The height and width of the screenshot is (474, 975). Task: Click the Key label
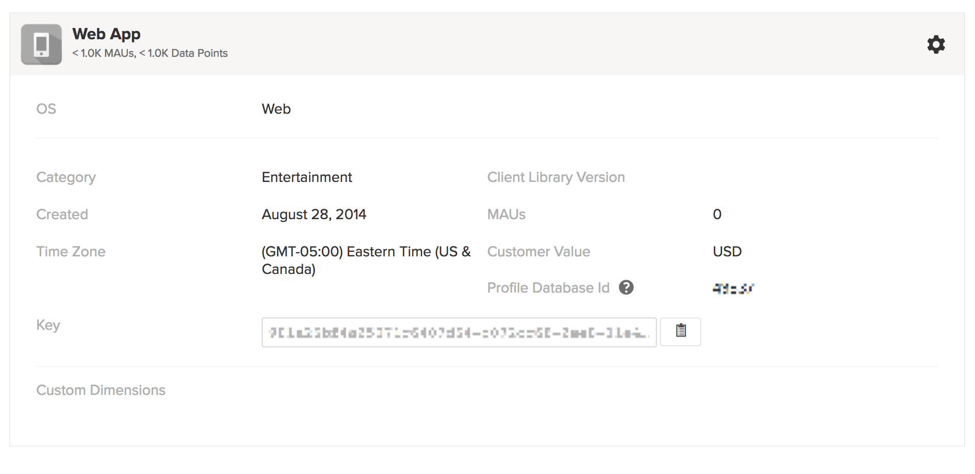[48, 325]
